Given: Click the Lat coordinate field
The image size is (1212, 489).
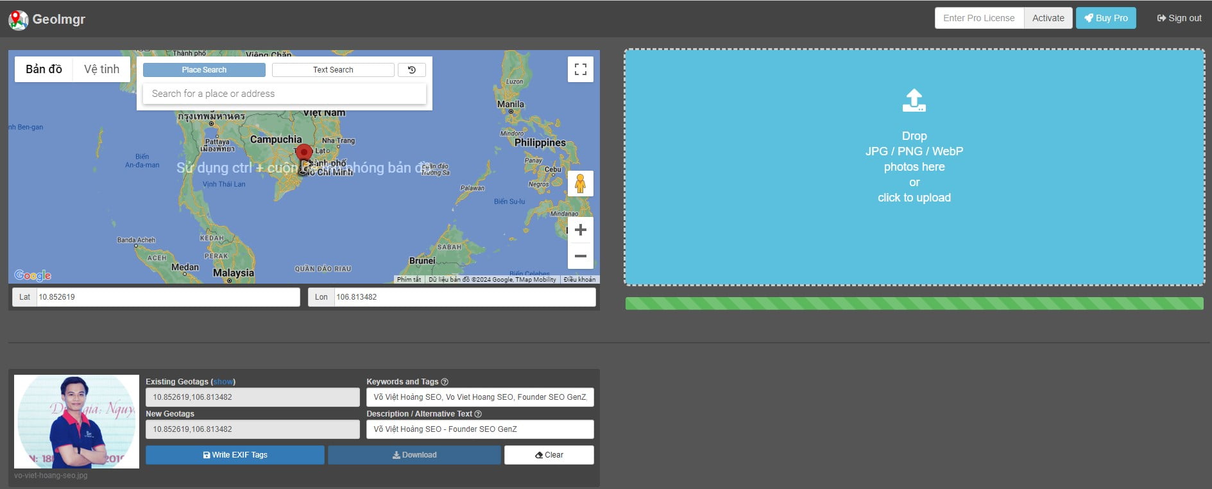Looking at the screenshot, I should [x=168, y=297].
